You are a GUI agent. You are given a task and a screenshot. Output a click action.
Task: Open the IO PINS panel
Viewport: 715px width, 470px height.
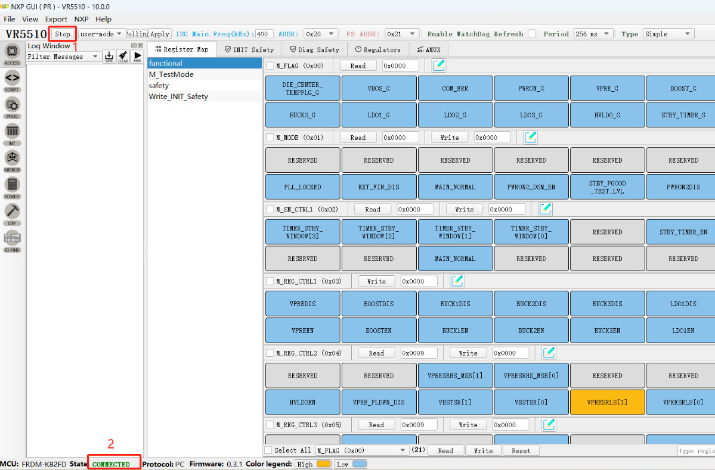12,239
